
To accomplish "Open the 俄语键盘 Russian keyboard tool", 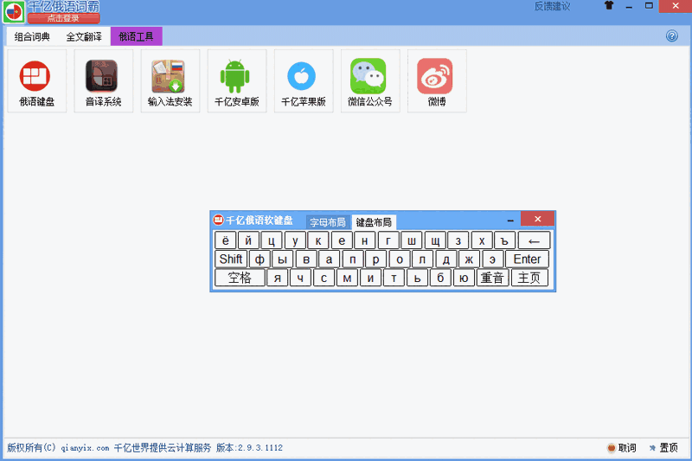I will 36,81.
